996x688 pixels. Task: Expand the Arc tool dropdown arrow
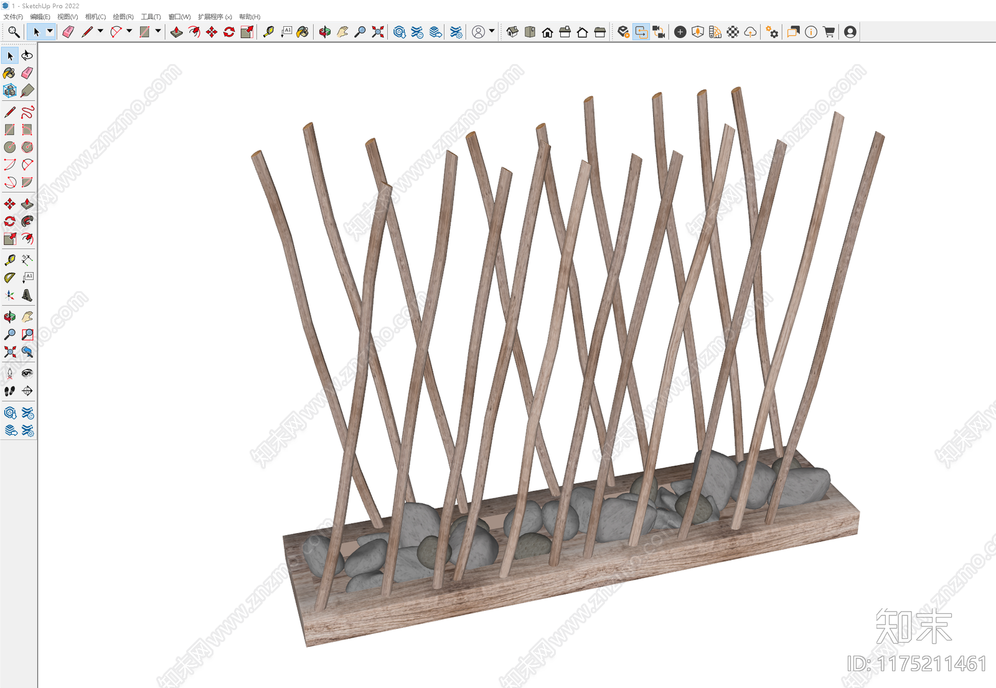[129, 31]
